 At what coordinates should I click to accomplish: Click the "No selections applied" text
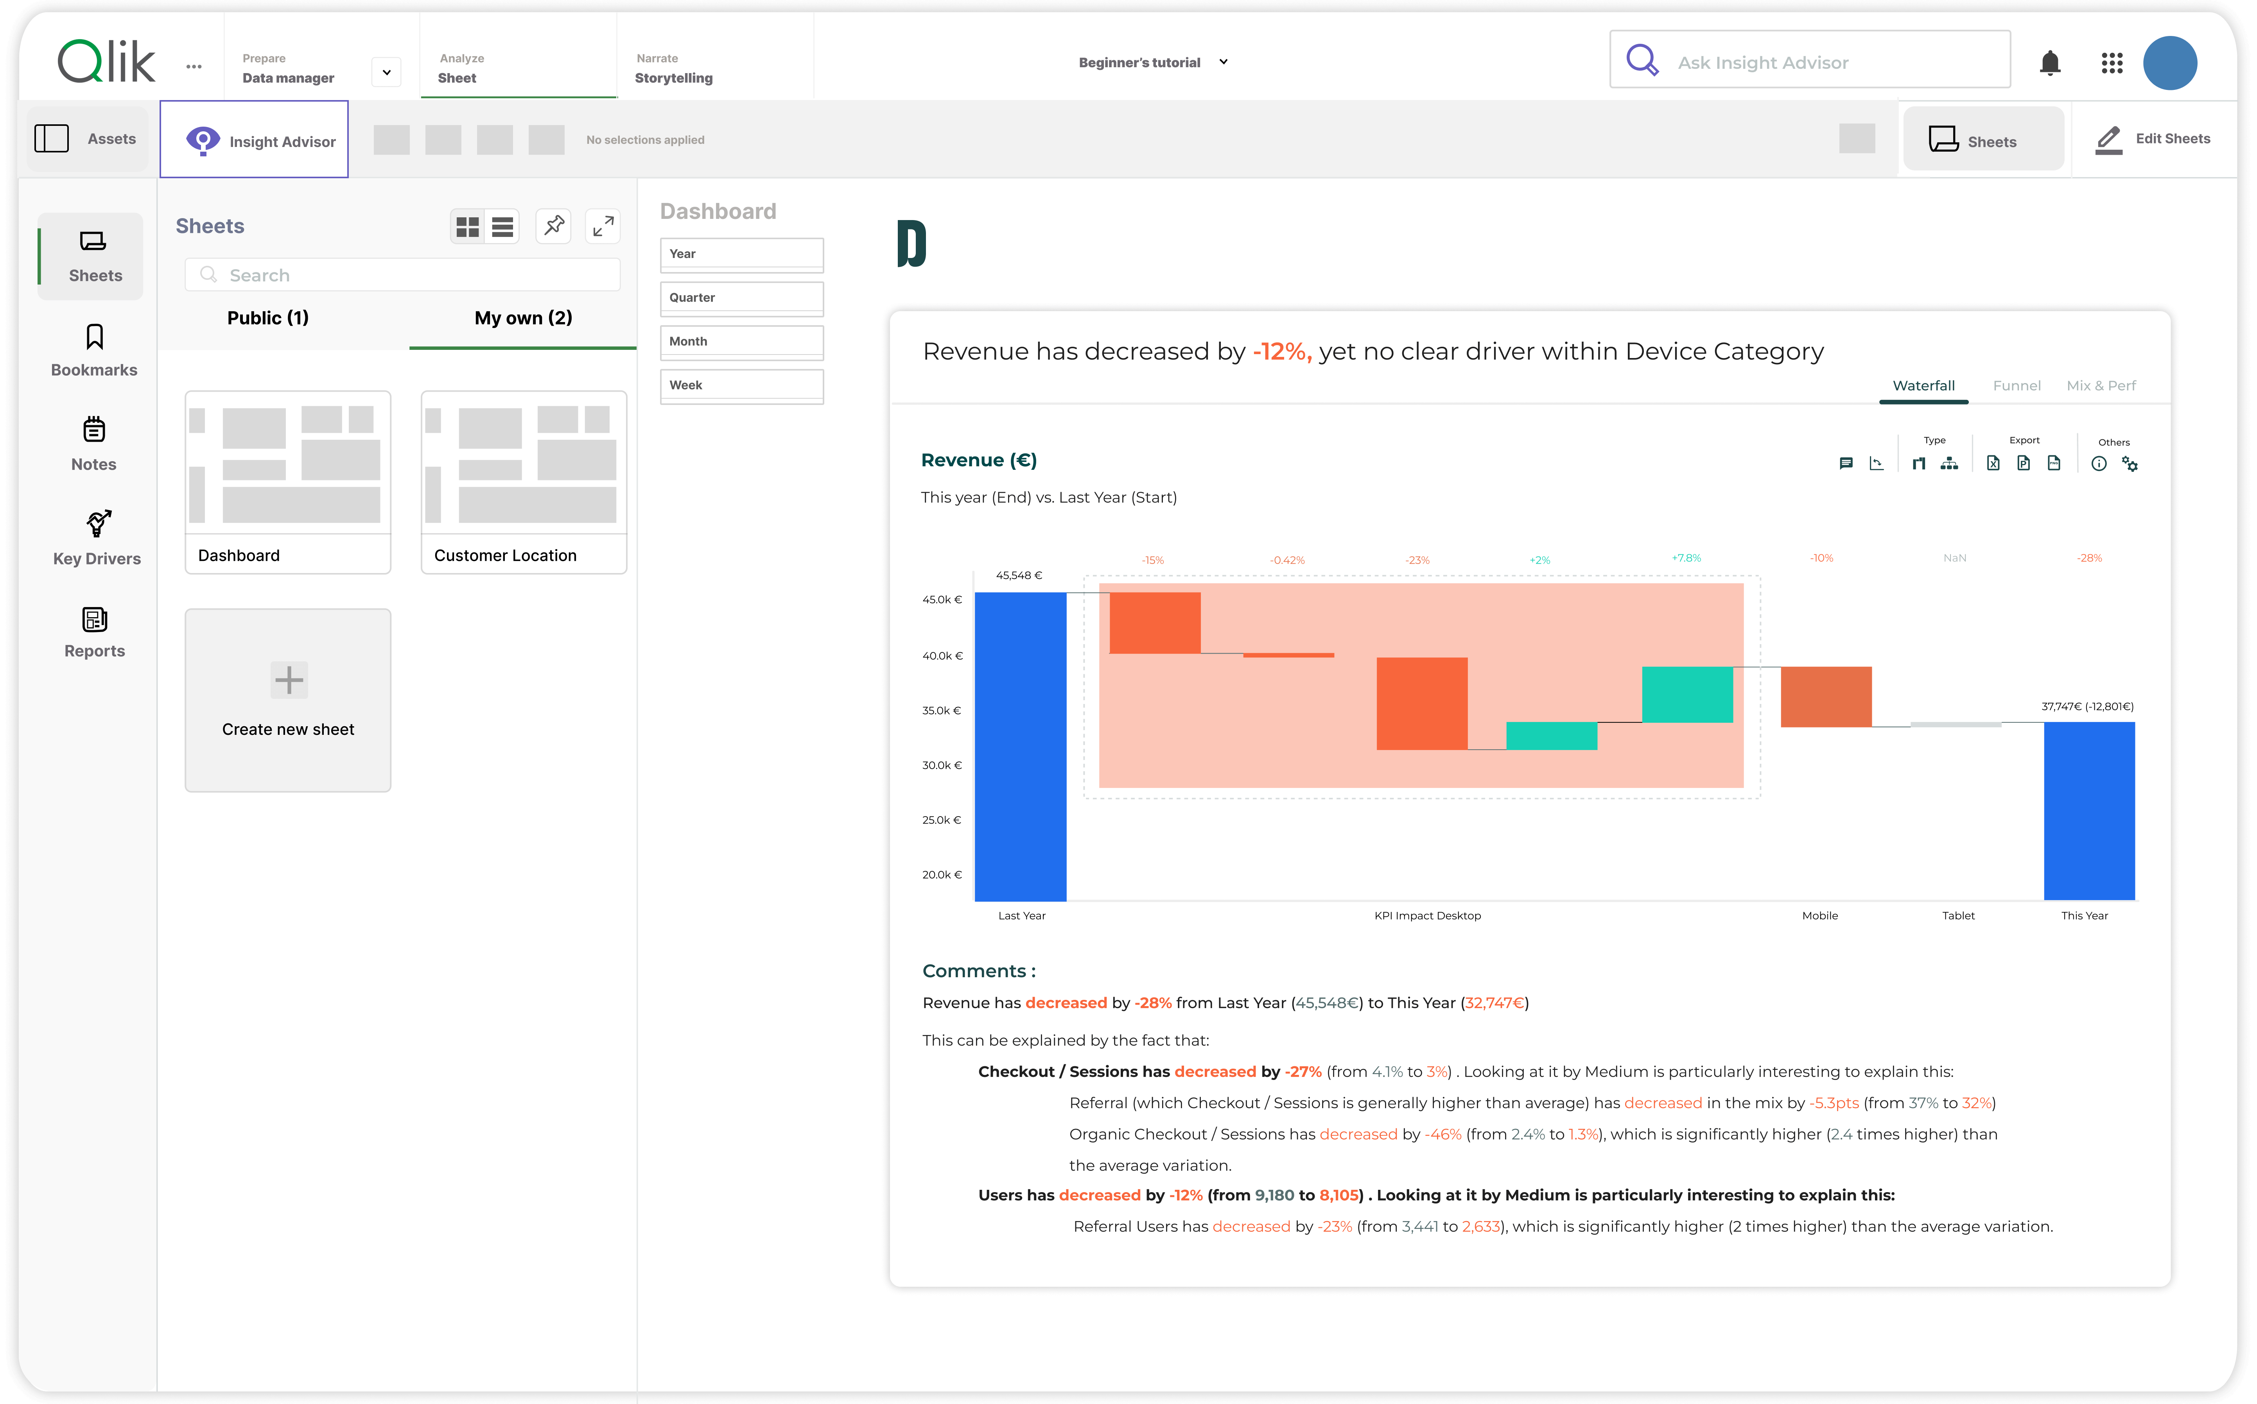click(646, 140)
